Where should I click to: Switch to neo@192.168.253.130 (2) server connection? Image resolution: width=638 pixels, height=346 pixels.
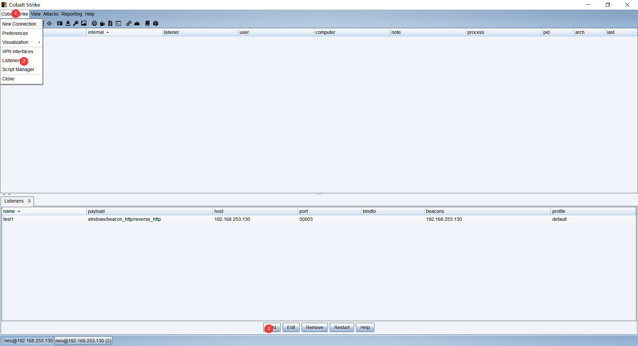click(x=83, y=341)
